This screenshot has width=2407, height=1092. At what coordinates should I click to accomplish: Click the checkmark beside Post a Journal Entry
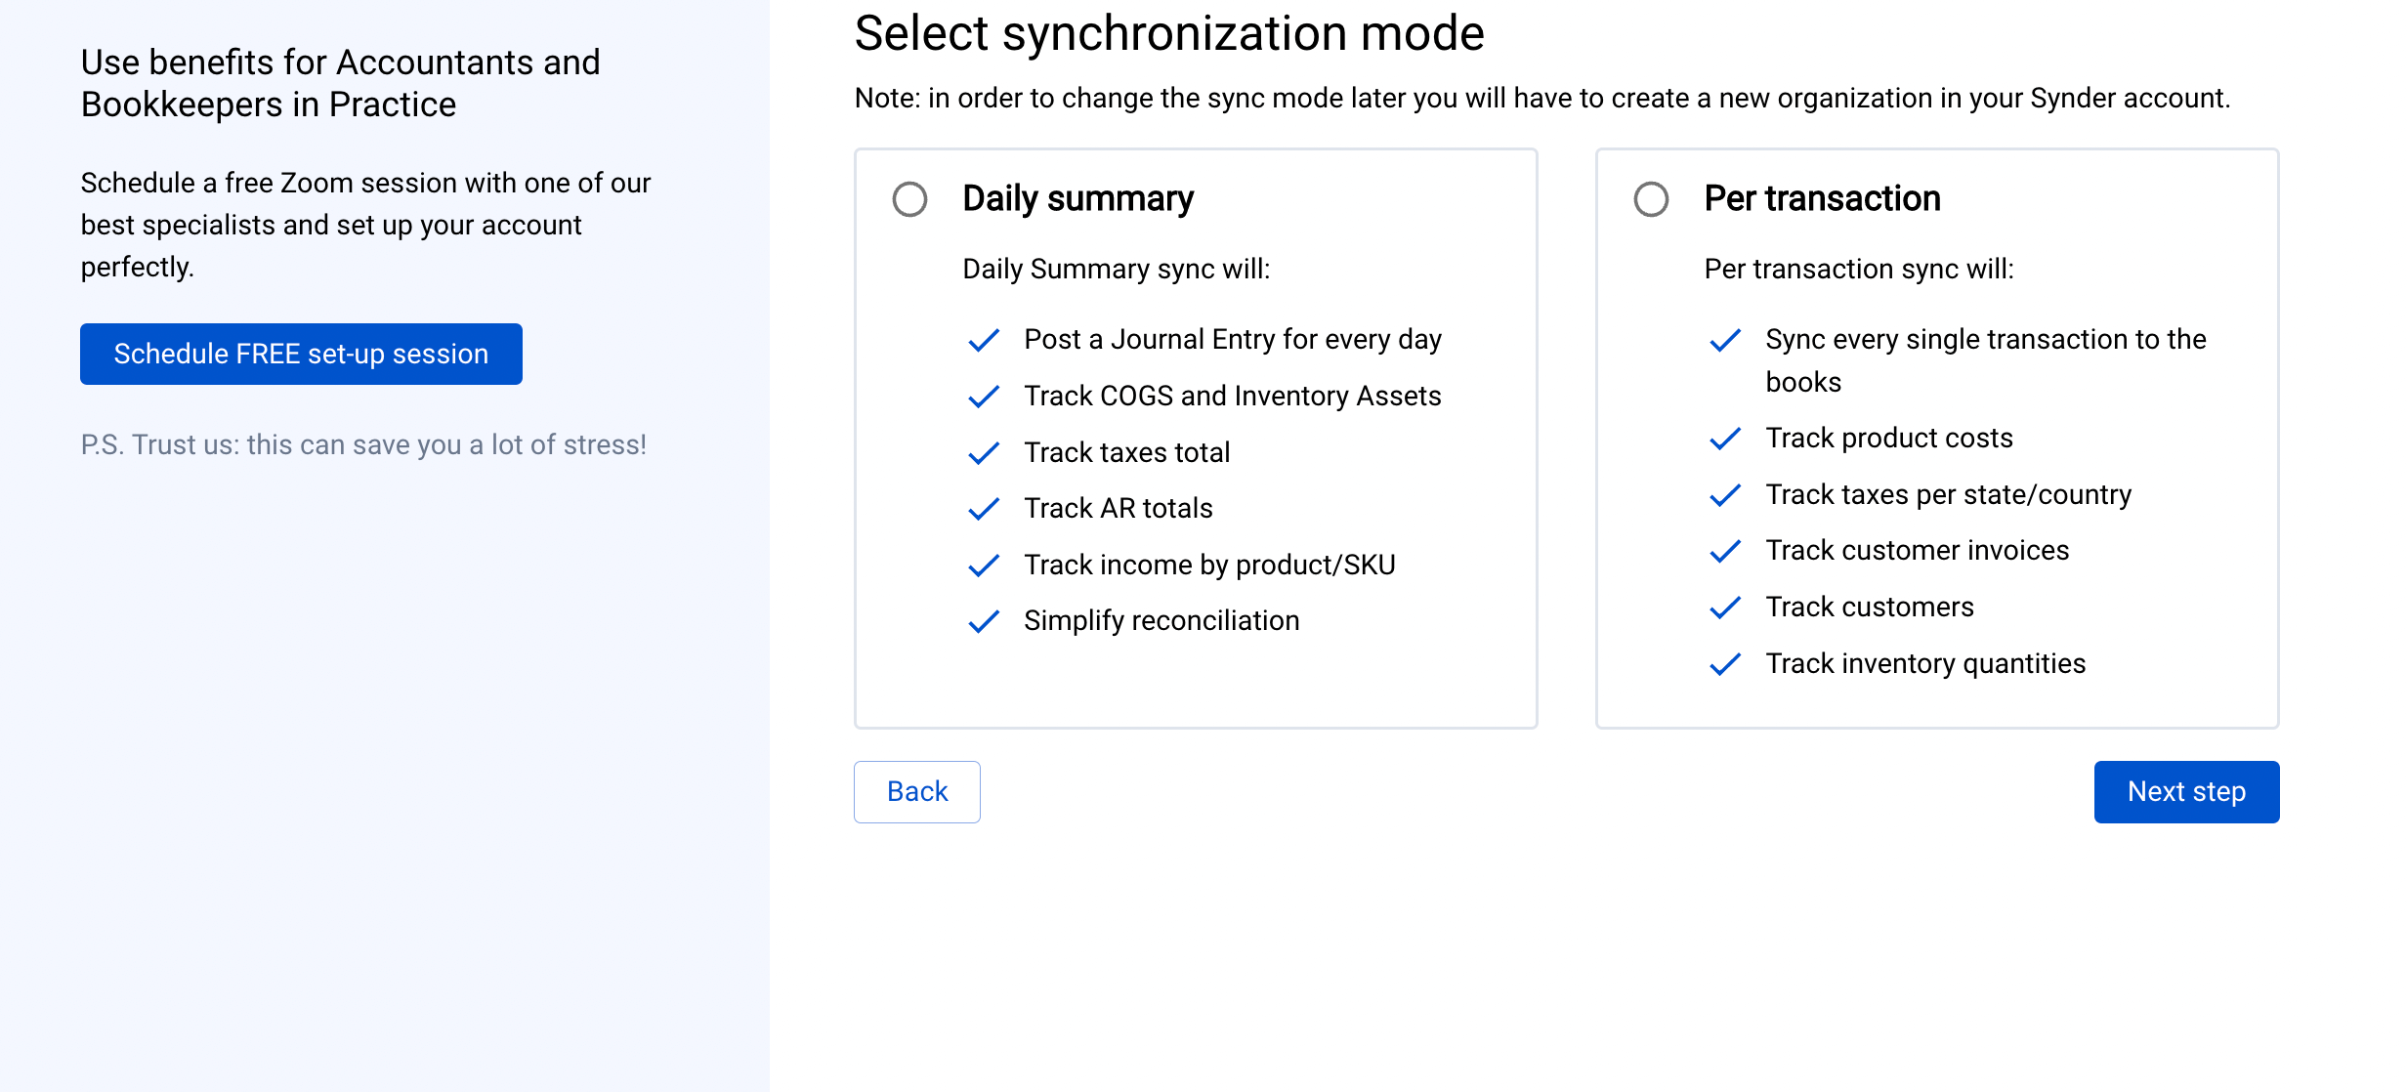984,340
